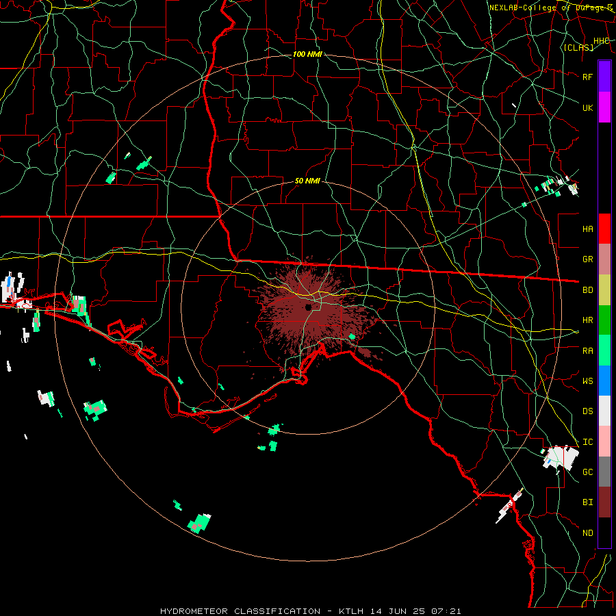Image resolution: width=616 pixels, height=616 pixels.
Task: Click the '[CLAS]' label above the legend
Action: pos(578,47)
